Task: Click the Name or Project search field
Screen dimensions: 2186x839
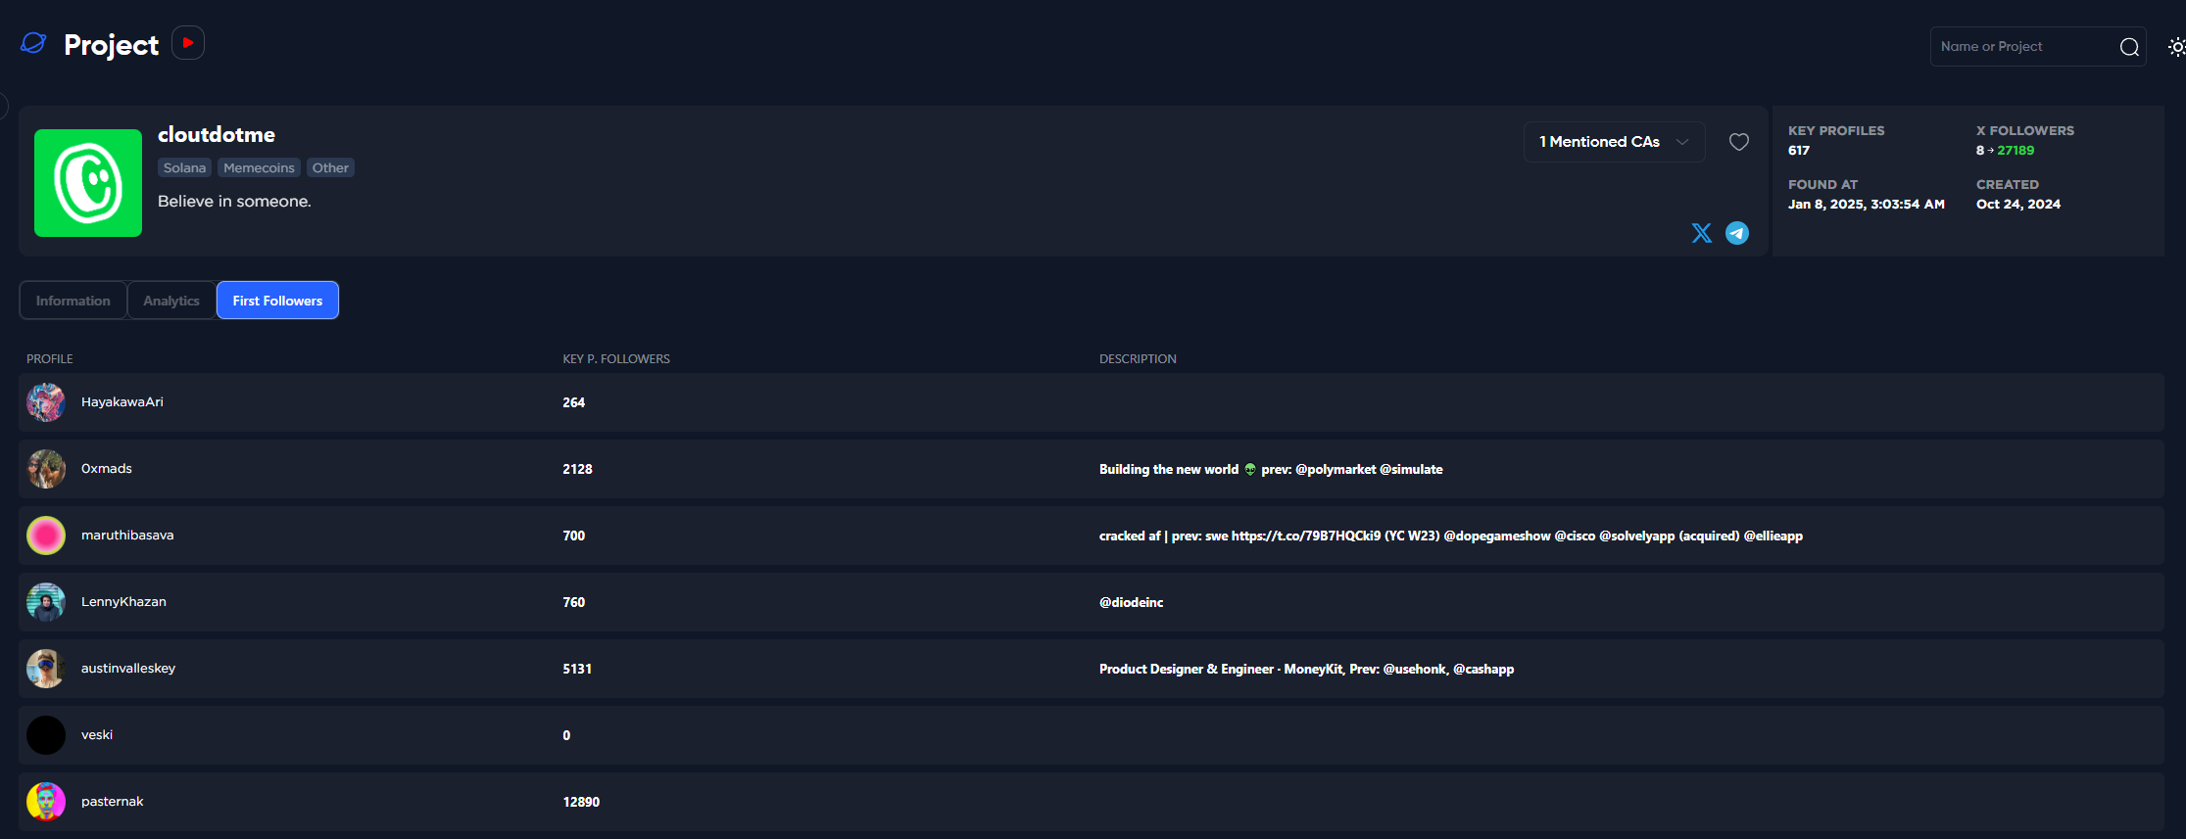Action: pyautogui.click(x=2023, y=47)
